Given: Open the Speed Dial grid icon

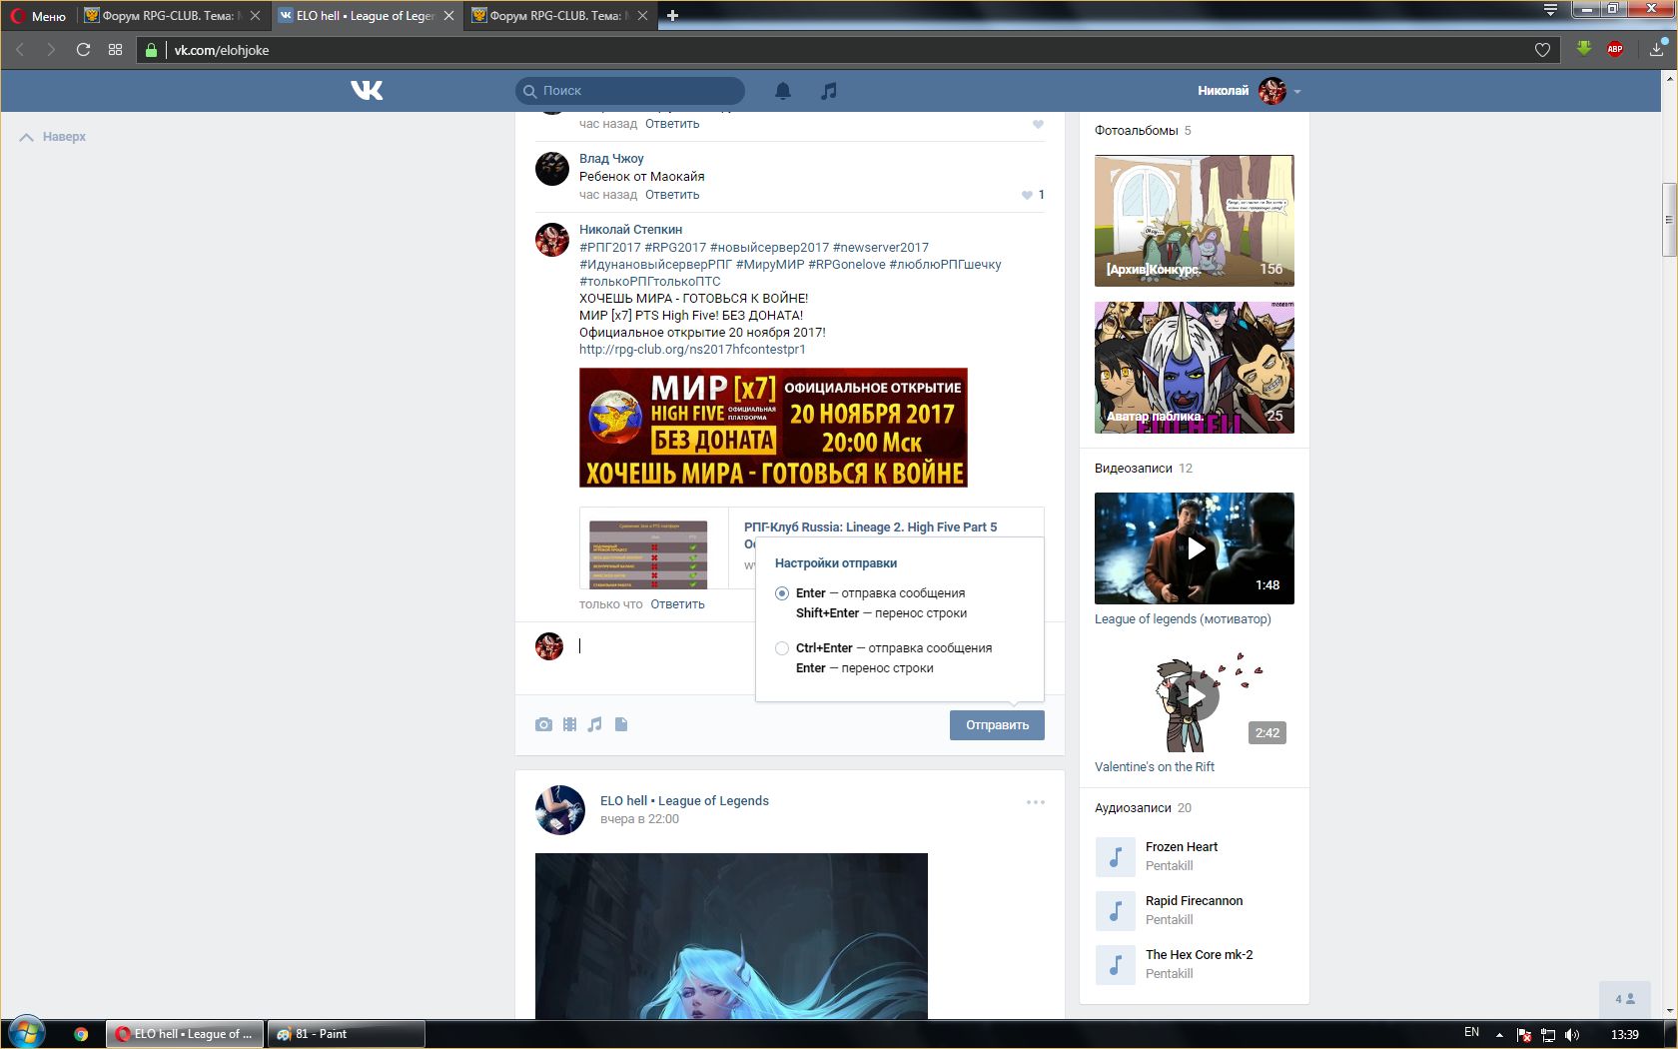Looking at the screenshot, I should 115,50.
